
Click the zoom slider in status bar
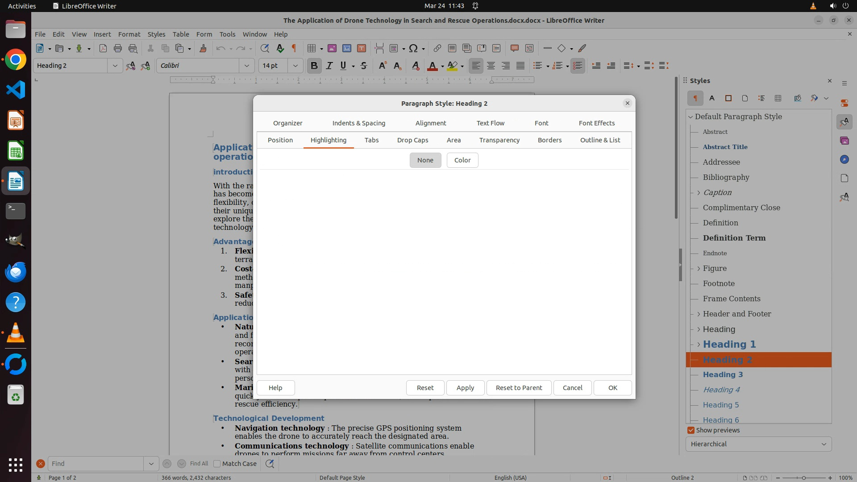coord(803,478)
